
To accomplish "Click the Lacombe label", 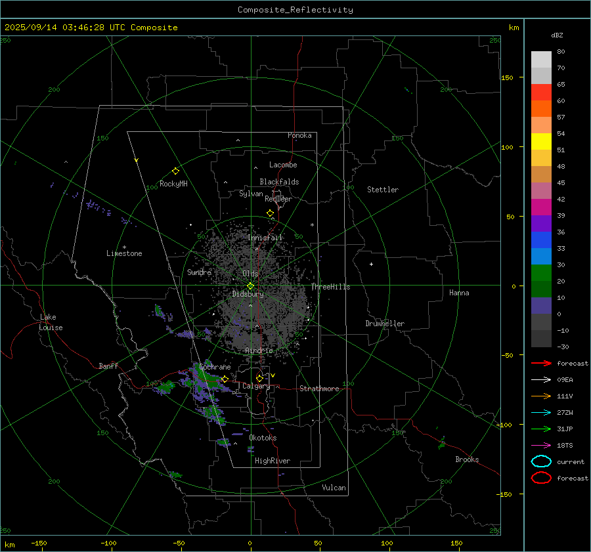I will tap(283, 165).
